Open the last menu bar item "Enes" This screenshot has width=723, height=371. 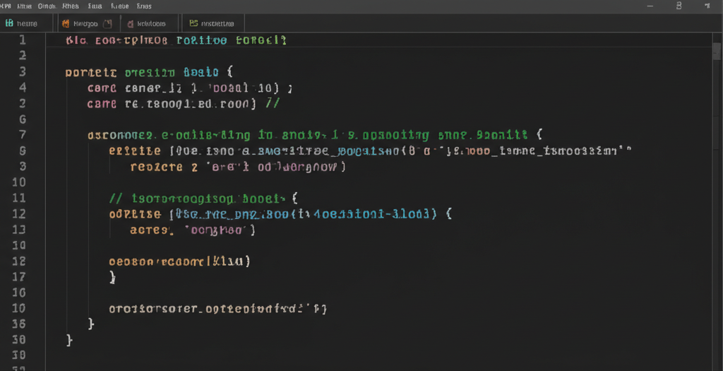143,6
